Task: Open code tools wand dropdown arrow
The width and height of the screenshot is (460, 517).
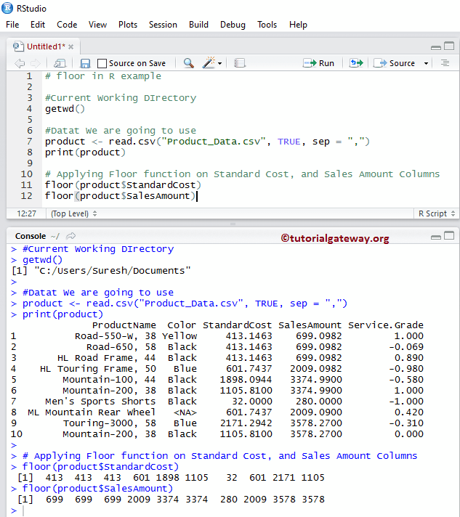Action: (219, 63)
